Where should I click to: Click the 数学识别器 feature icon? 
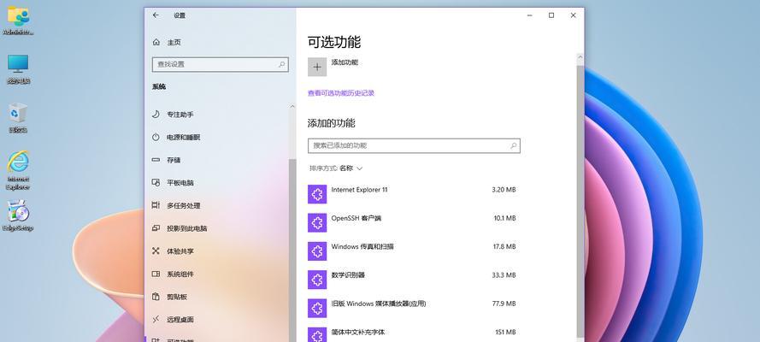pyautogui.click(x=317, y=280)
